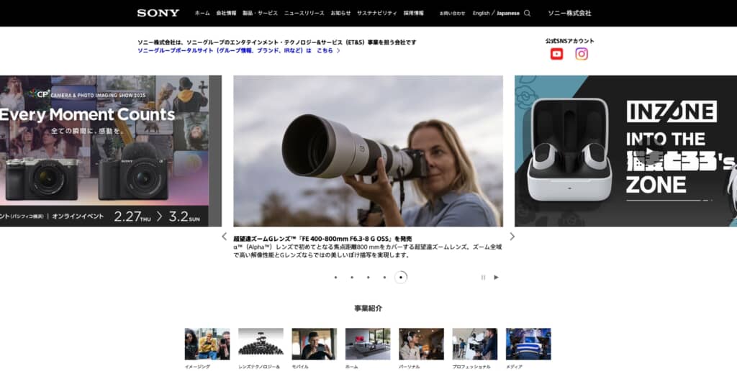Viewport: 737px width, 371px height.
Task: Select the fourth carousel dot
Action: tap(384, 278)
